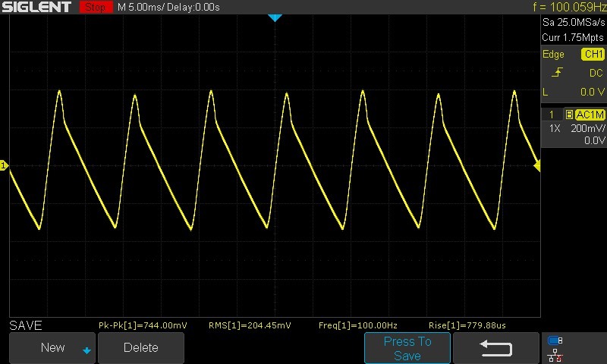Click the Press To Save button
The height and width of the screenshot is (364, 607).
(407, 348)
